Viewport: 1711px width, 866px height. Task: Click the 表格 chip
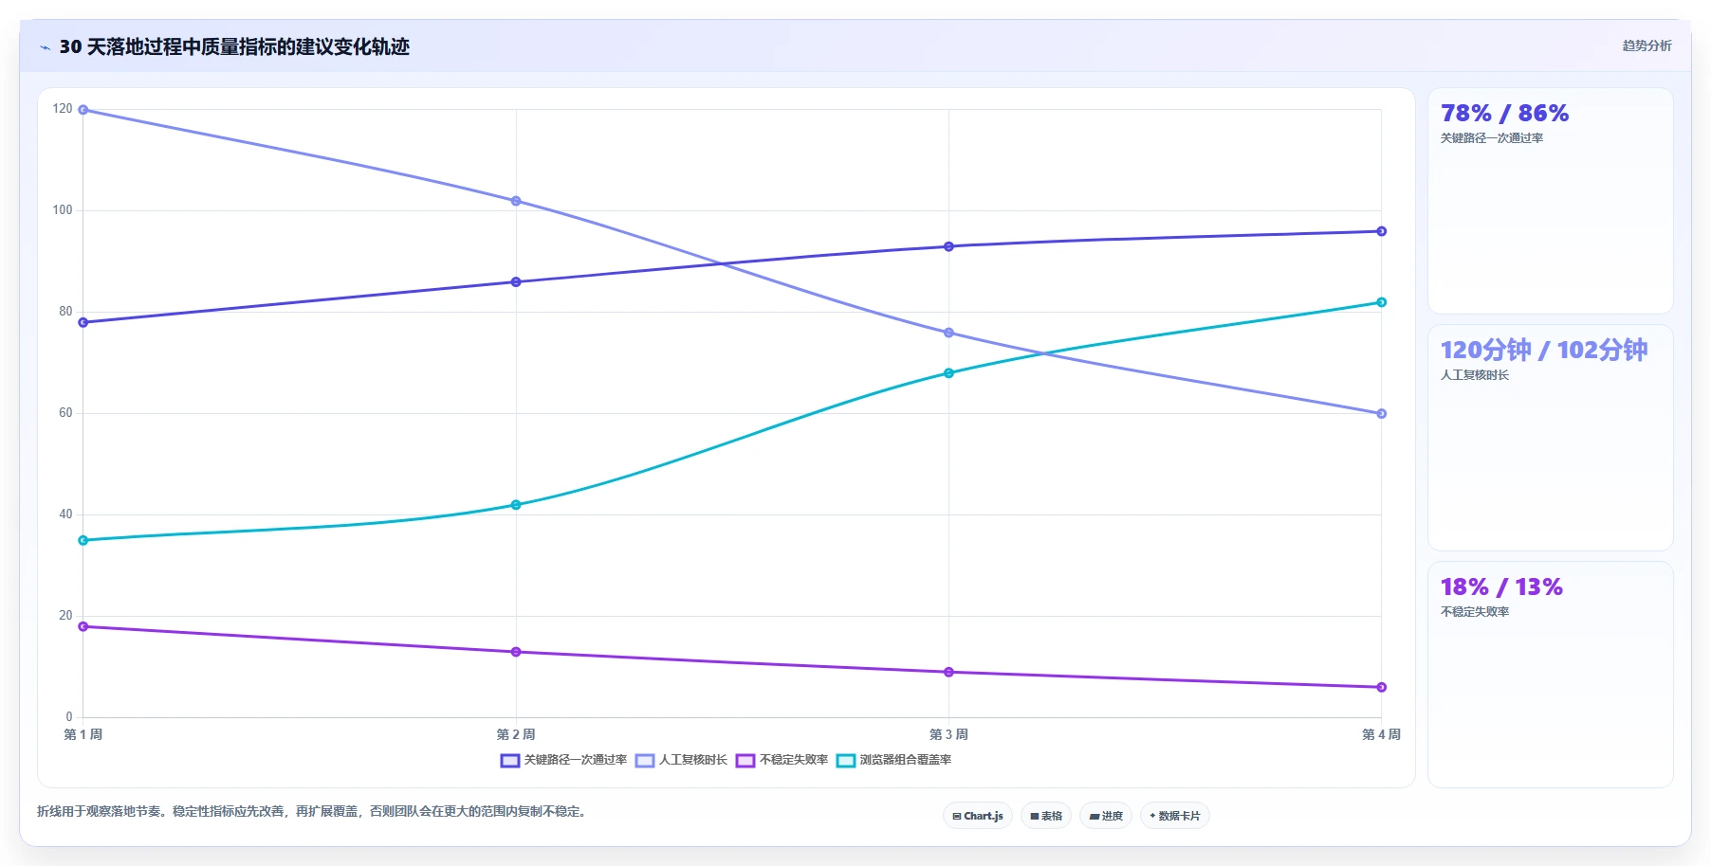click(1046, 816)
